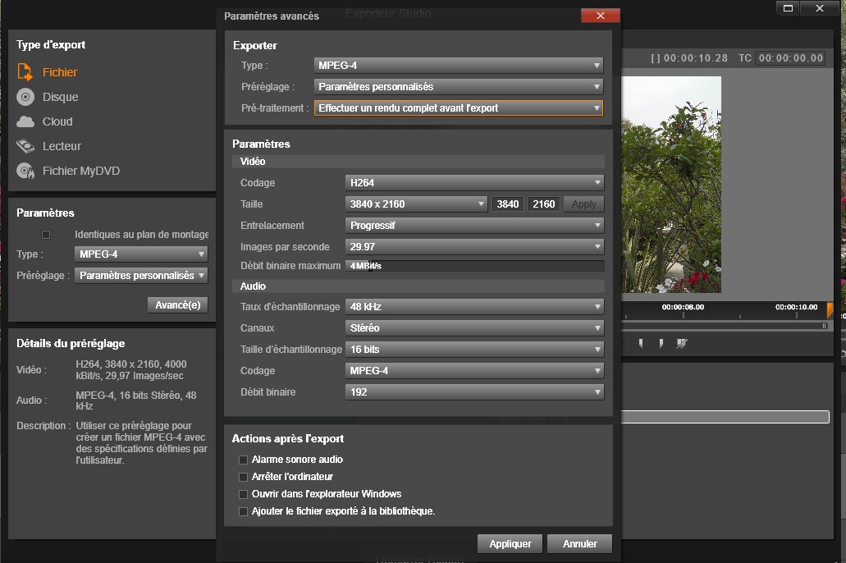Click the TC timecode field
This screenshot has width=846, height=563.
(791, 57)
